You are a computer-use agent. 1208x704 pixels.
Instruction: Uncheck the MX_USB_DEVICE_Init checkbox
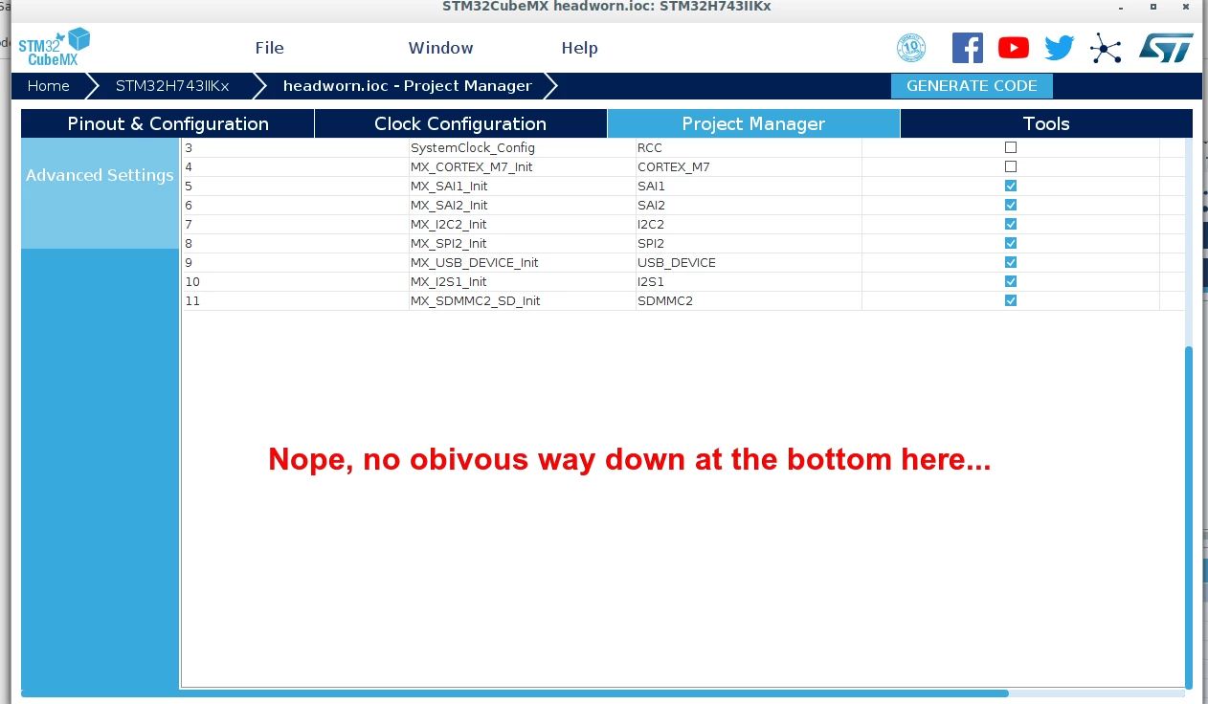coord(1011,262)
